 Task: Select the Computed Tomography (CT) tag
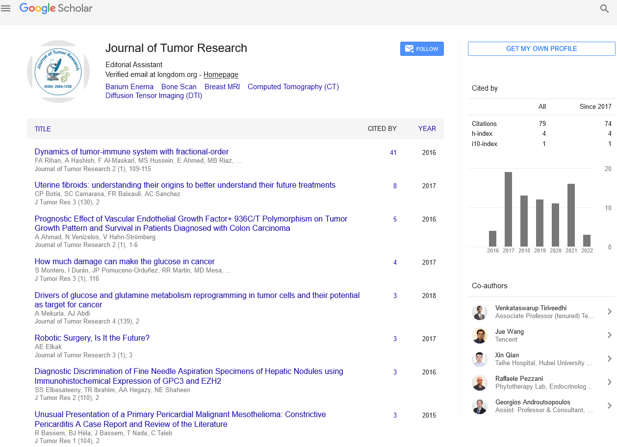[x=293, y=87]
